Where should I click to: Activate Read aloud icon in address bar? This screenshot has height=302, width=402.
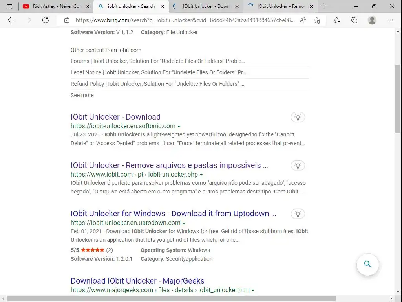303,20
